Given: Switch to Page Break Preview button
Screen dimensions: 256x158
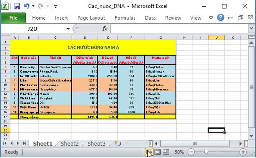Looking at the screenshot, I should click(x=166, y=152).
